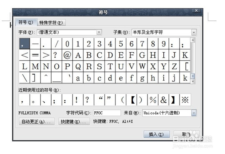The height and width of the screenshot is (154, 225).
Task: Close the 符号 dialog window
Action: pos(196,10)
